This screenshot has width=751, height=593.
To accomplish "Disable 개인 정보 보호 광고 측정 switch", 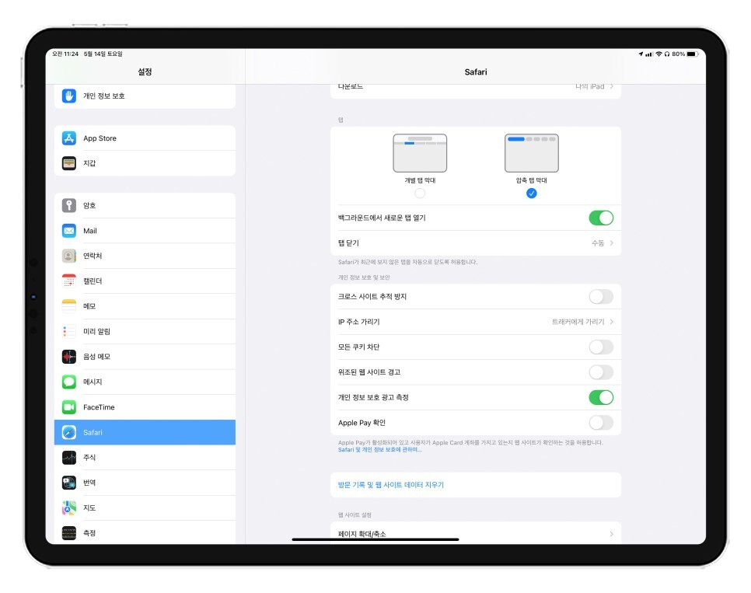I will [601, 398].
